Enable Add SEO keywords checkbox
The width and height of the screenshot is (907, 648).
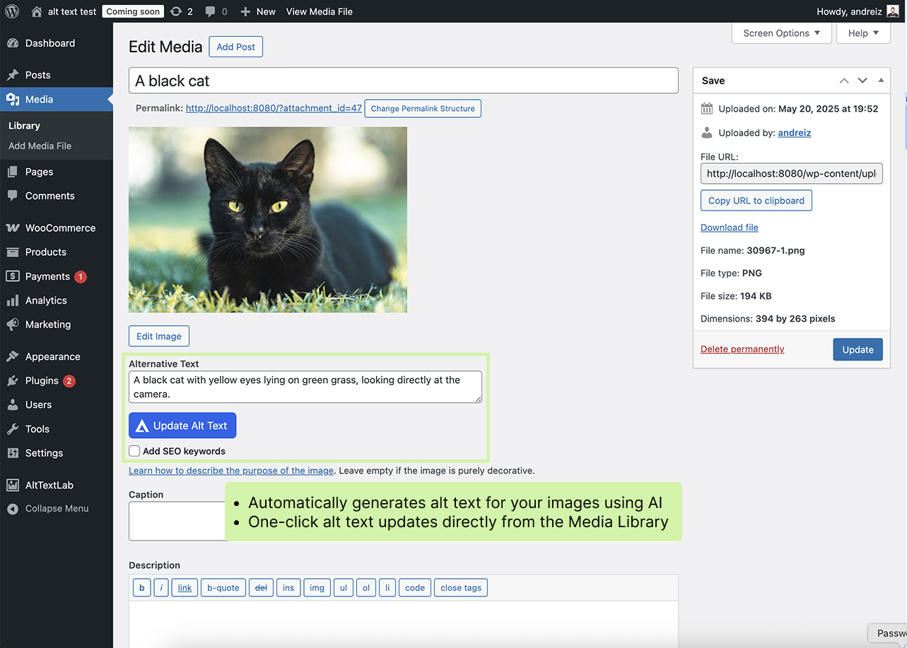tap(134, 451)
